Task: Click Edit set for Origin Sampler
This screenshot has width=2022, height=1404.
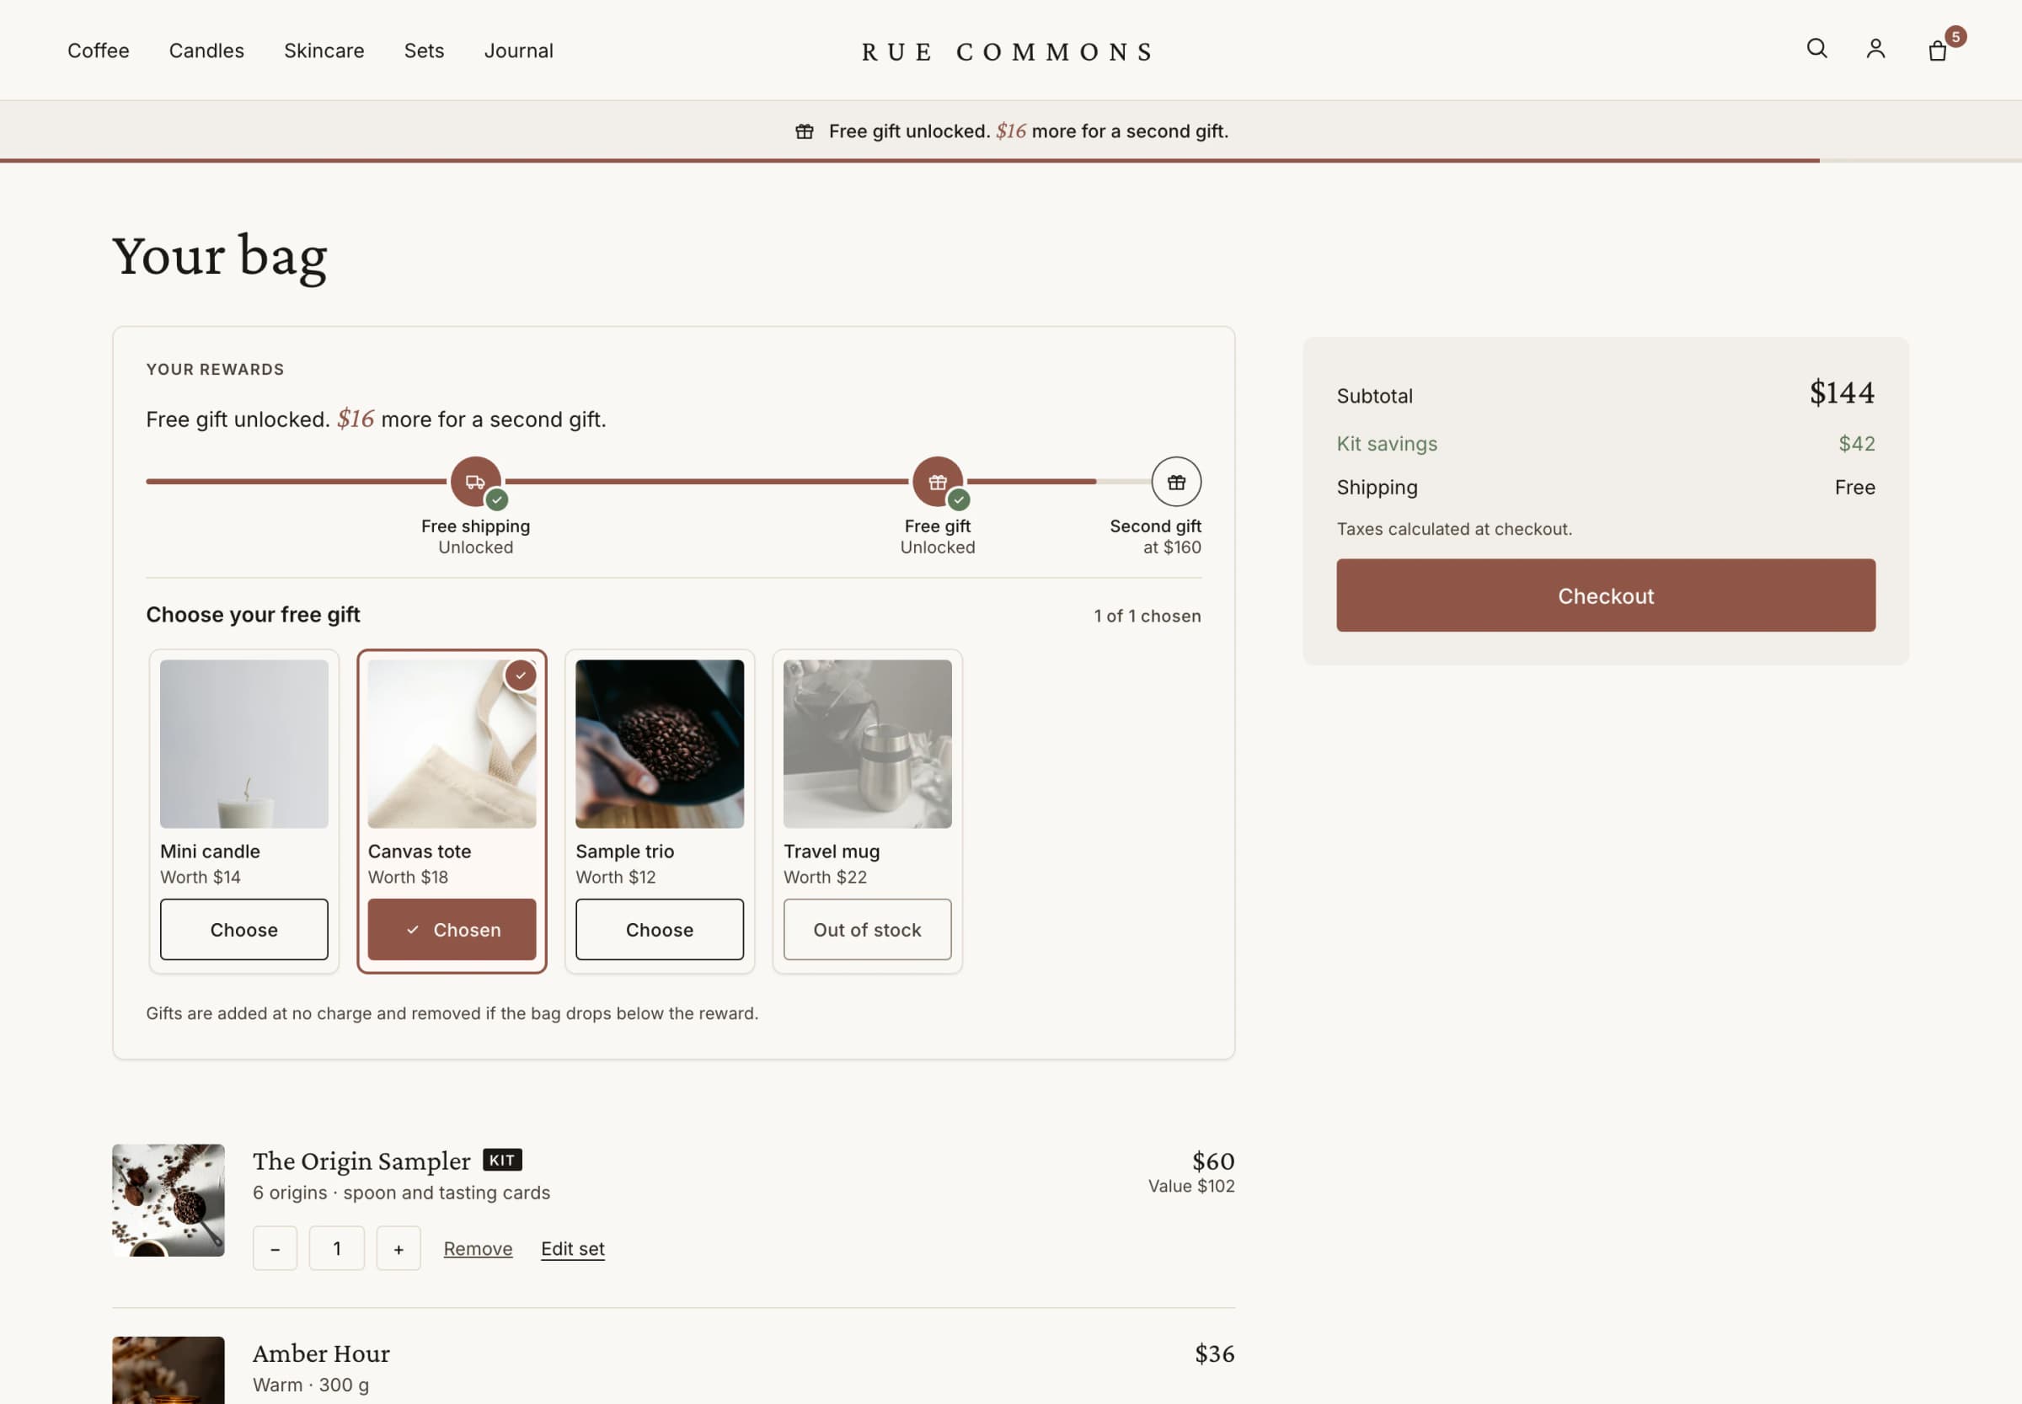Action: click(573, 1248)
